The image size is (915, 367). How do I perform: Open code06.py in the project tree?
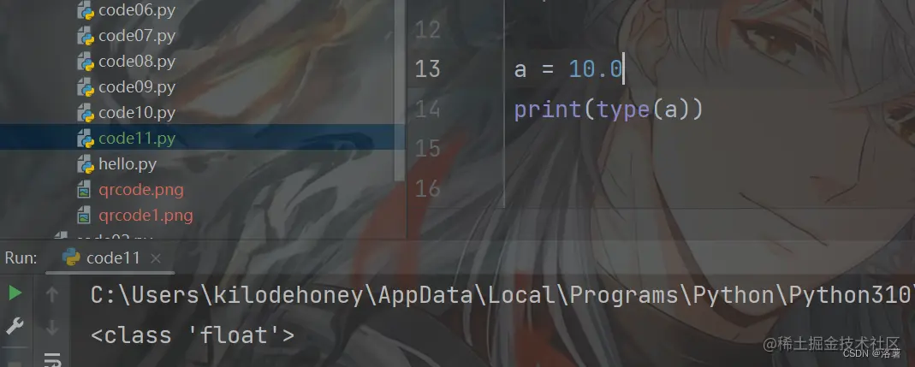[x=137, y=10]
